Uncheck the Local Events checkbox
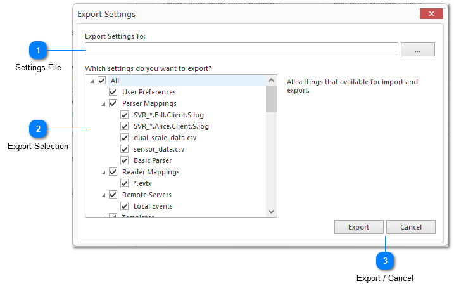Screen dimensions: 454x293 tap(125, 206)
